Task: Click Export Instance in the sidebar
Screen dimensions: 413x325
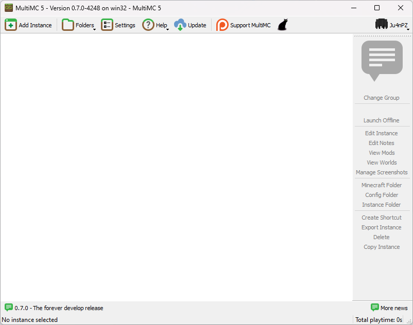Action: tap(381, 227)
